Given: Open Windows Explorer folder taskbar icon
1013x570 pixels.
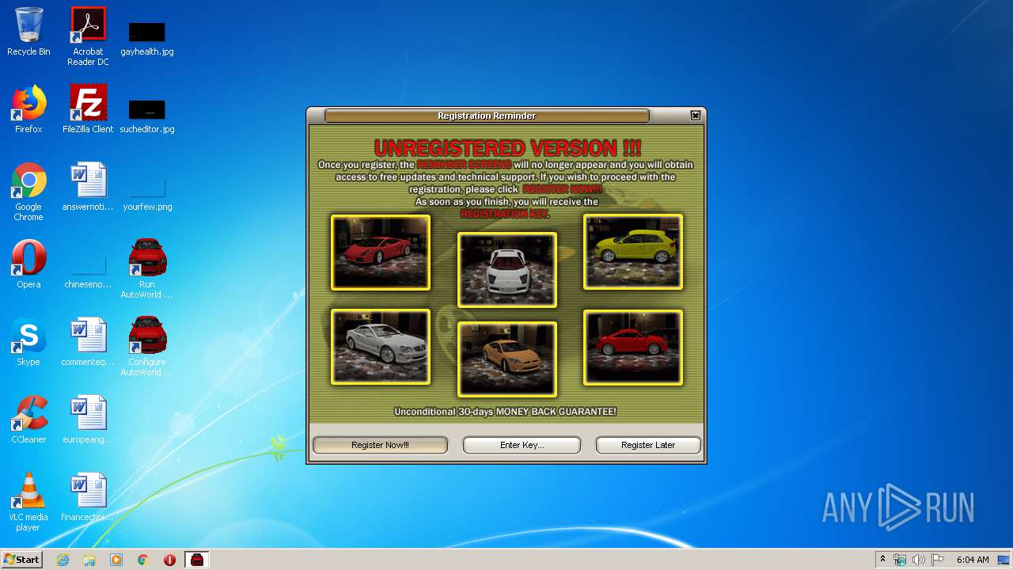Looking at the screenshot, I should click(89, 560).
